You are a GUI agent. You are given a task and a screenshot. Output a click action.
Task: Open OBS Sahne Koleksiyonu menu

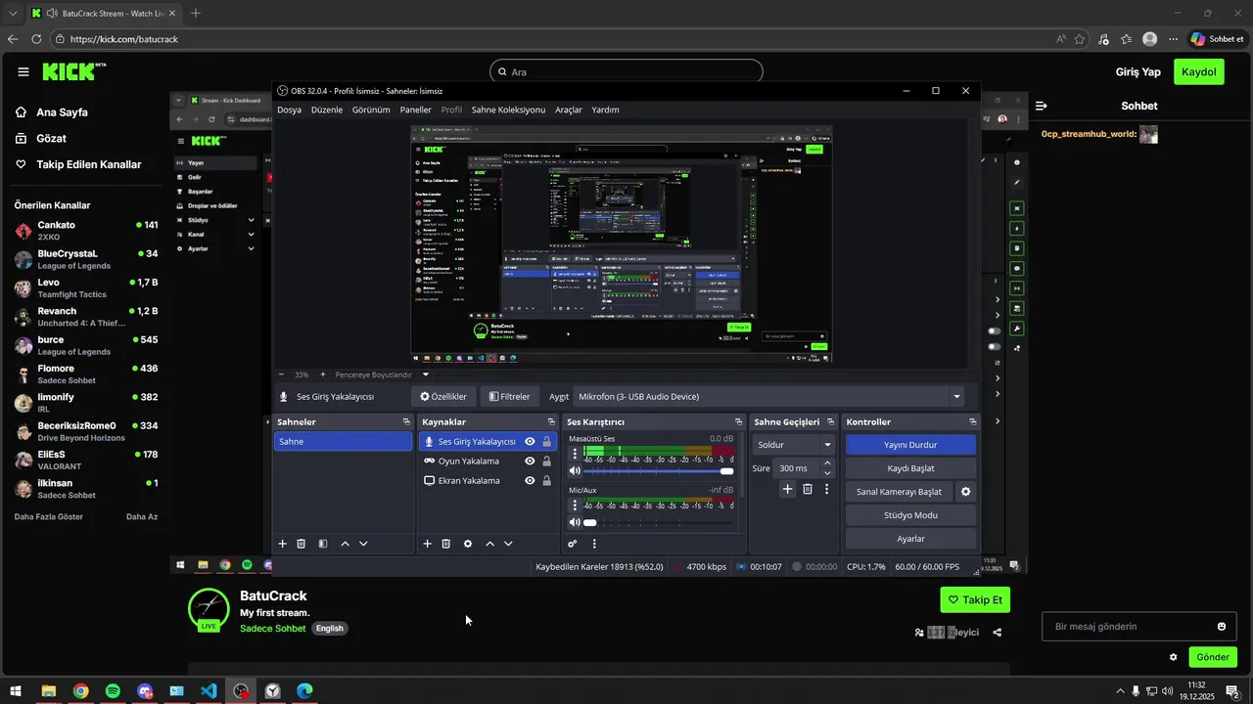[508, 110]
